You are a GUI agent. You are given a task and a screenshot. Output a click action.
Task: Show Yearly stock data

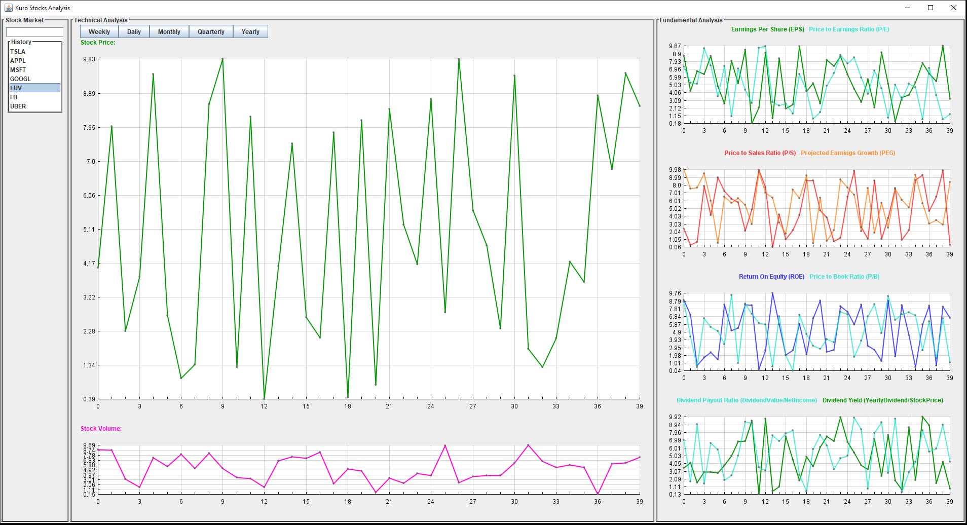point(250,31)
